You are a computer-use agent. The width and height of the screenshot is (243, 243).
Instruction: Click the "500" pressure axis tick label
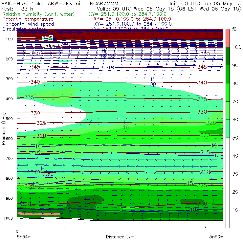(9, 119)
